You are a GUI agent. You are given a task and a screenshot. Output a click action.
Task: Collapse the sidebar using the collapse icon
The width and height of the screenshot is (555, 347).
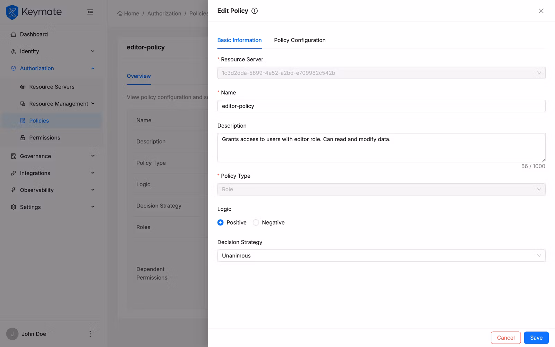click(90, 12)
